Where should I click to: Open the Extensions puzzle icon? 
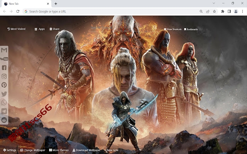point(223,11)
